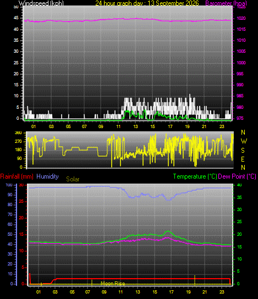The width and height of the screenshot is (258, 299).
Task: Click the Windspeed (kph) axis title
Action: pos(41,3)
